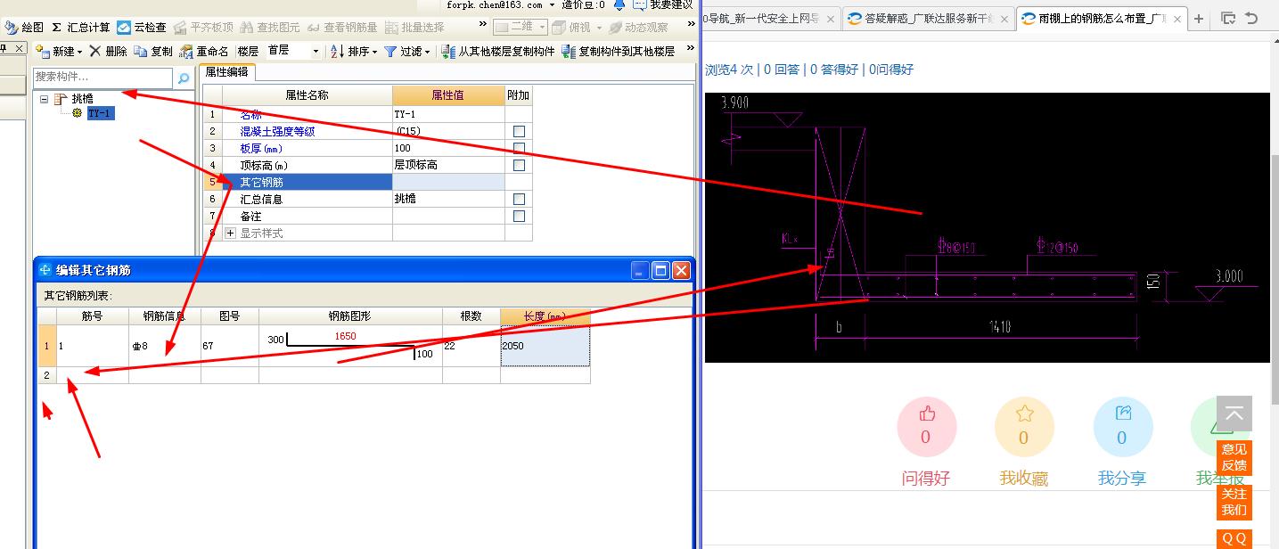Copy component with 复制
Viewport: 1279px width, 549px height.
click(x=153, y=52)
